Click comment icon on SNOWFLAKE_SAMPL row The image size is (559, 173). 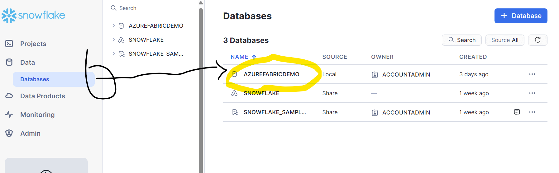click(x=517, y=112)
